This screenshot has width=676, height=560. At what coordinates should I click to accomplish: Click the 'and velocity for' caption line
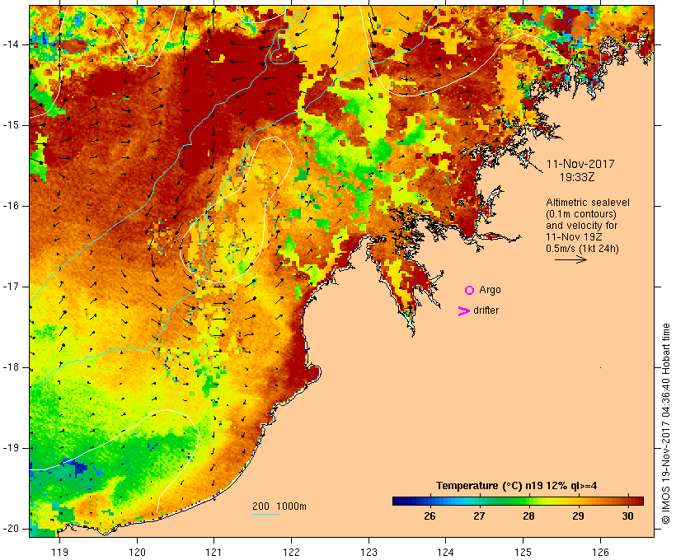tap(581, 226)
